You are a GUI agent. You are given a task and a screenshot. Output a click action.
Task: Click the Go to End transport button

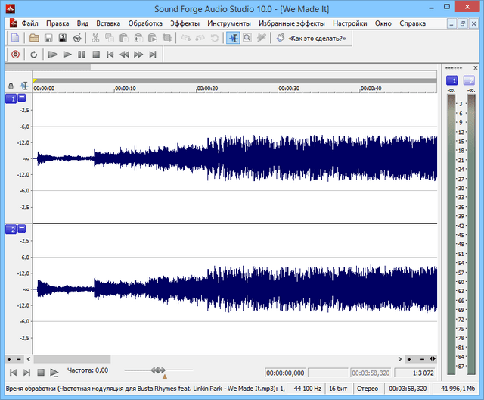[x=153, y=55]
